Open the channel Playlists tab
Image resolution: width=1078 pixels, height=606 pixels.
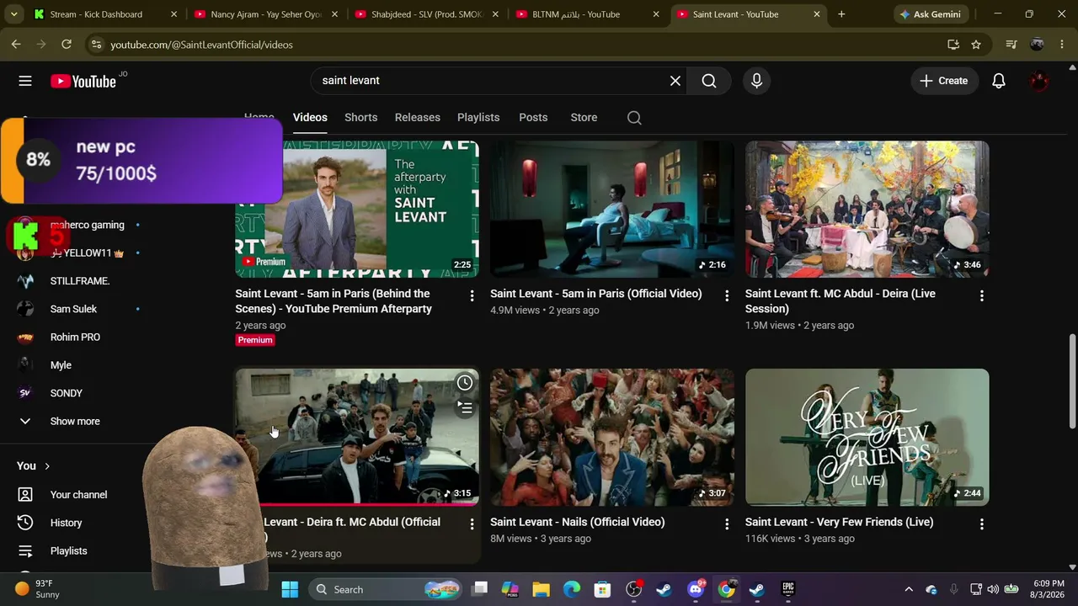click(478, 118)
